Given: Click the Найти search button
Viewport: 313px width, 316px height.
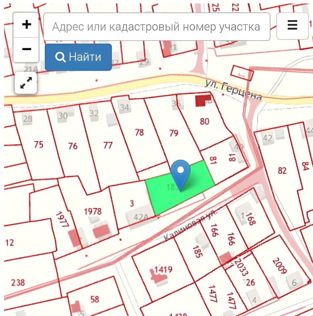Looking at the screenshot, I should (78, 57).
